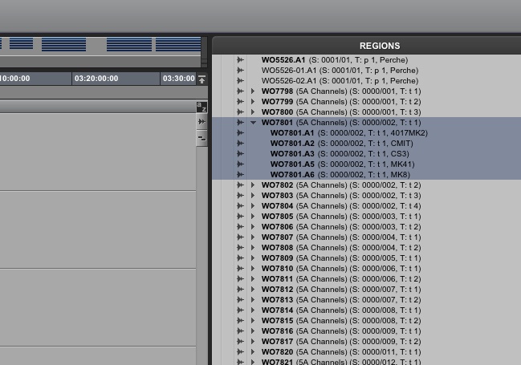Expand the WO7812 region triangle
This screenshot has width=521, height=365.
tap(253, 290)
